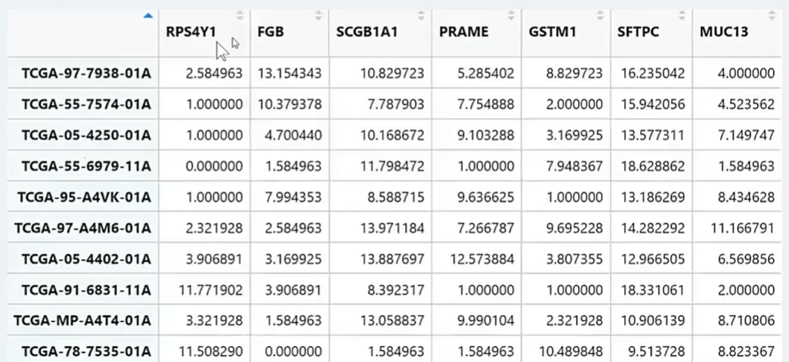Viewport: 789px width, 362px height.
Task: Click SFTPC value 18.331061
Action: pos(653,290)
